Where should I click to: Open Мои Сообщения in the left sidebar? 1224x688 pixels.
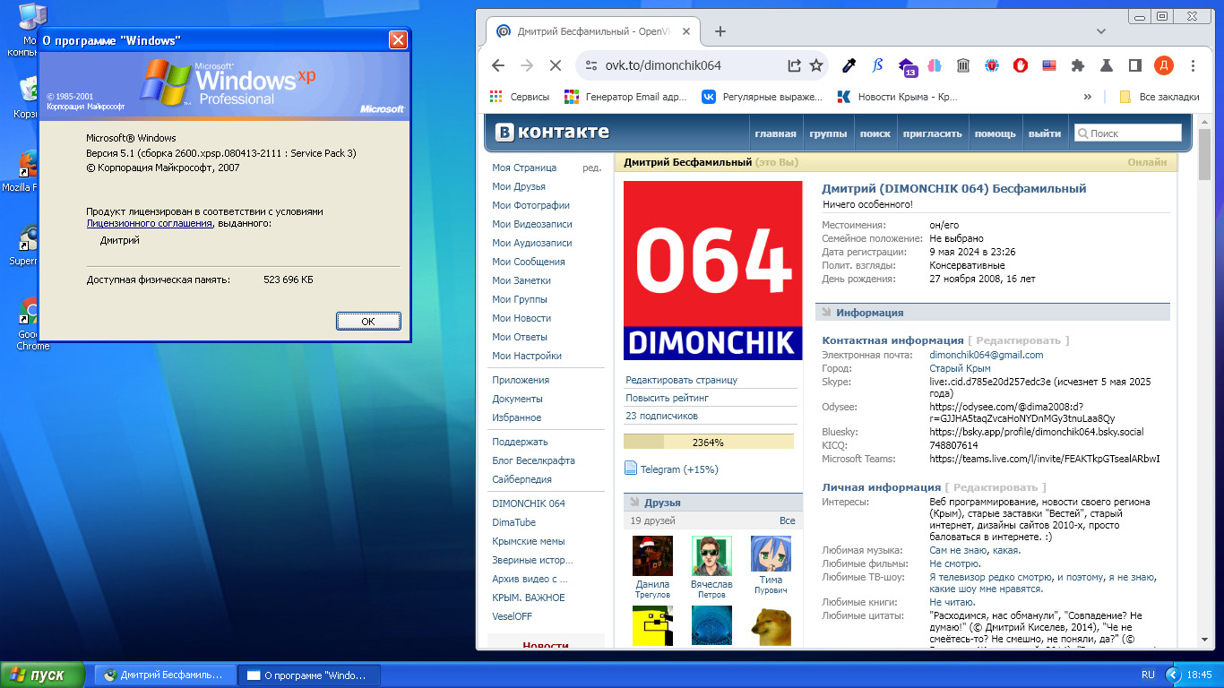tap(528, 262)
